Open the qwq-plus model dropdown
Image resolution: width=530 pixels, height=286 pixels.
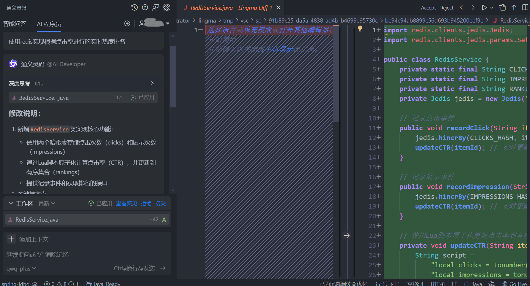(21, 268)
